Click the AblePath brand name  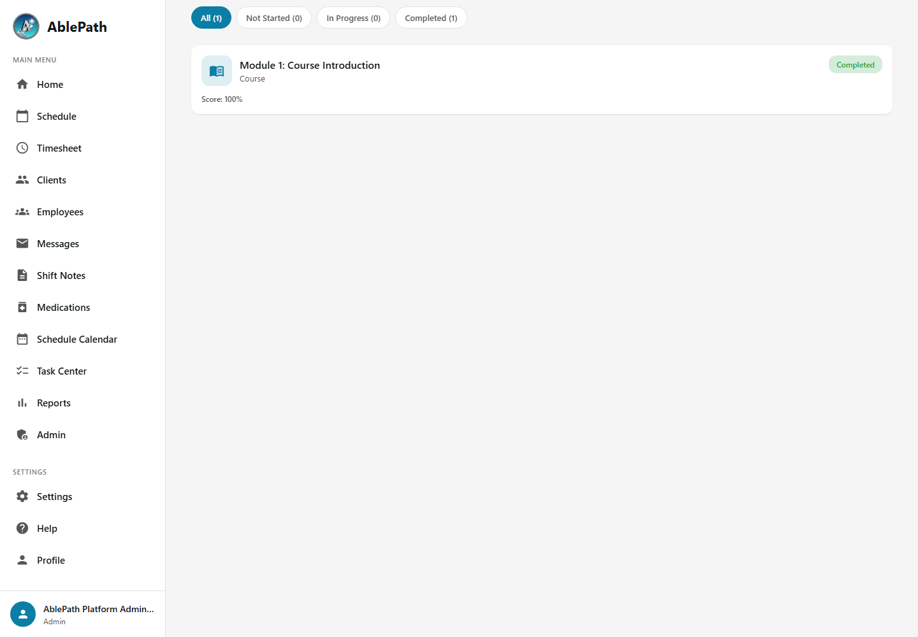(77, 27)
